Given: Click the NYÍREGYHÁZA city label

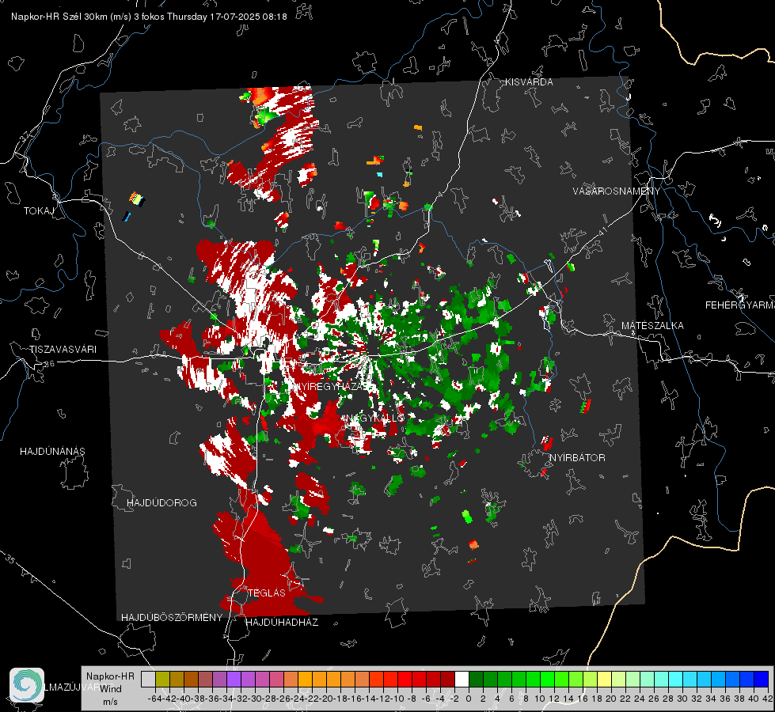Looking at the screenshot, I should pos(329,386).
